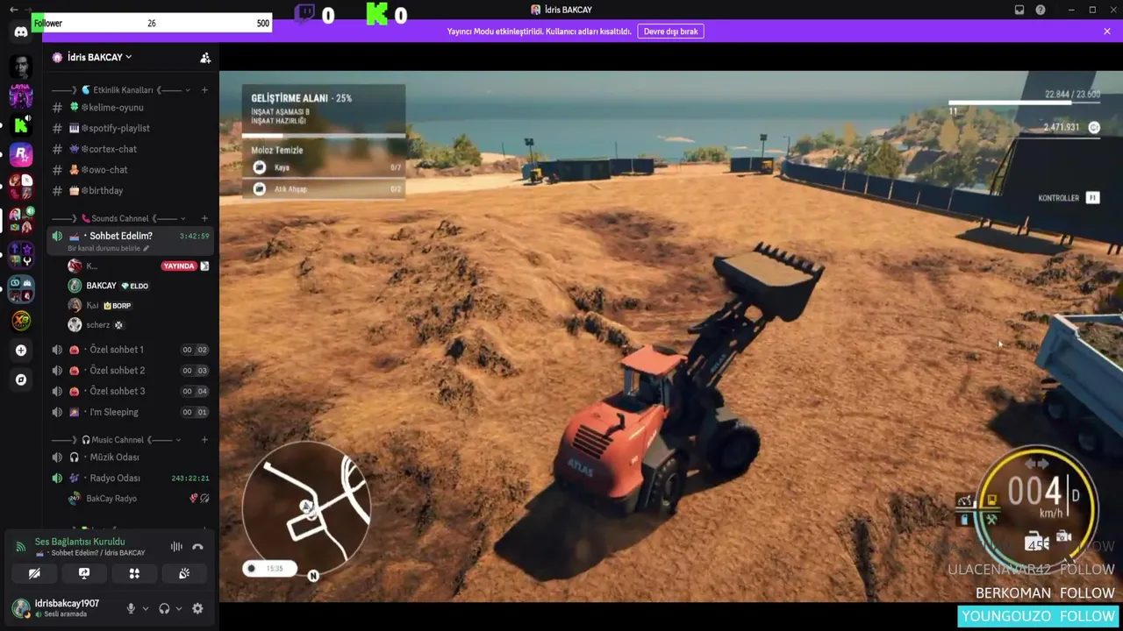Open the spotify-playlist channel
This screenshot has width=1123, height=631.
130,128
